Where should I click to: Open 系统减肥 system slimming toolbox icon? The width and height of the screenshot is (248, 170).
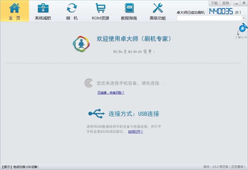point(43,8)
